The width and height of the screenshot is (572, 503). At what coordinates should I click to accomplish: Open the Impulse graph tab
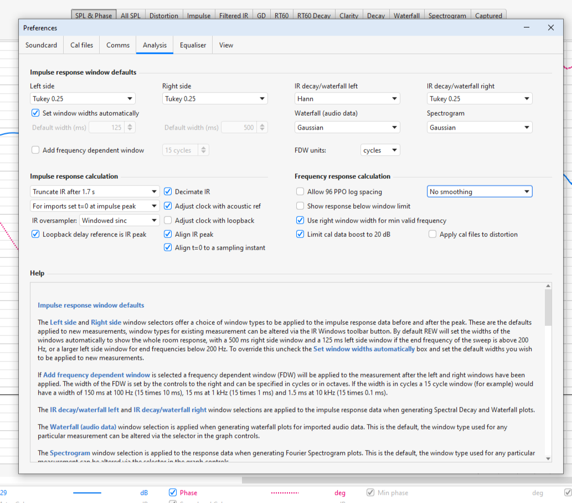pyautogui.click(x=199, y=15)
